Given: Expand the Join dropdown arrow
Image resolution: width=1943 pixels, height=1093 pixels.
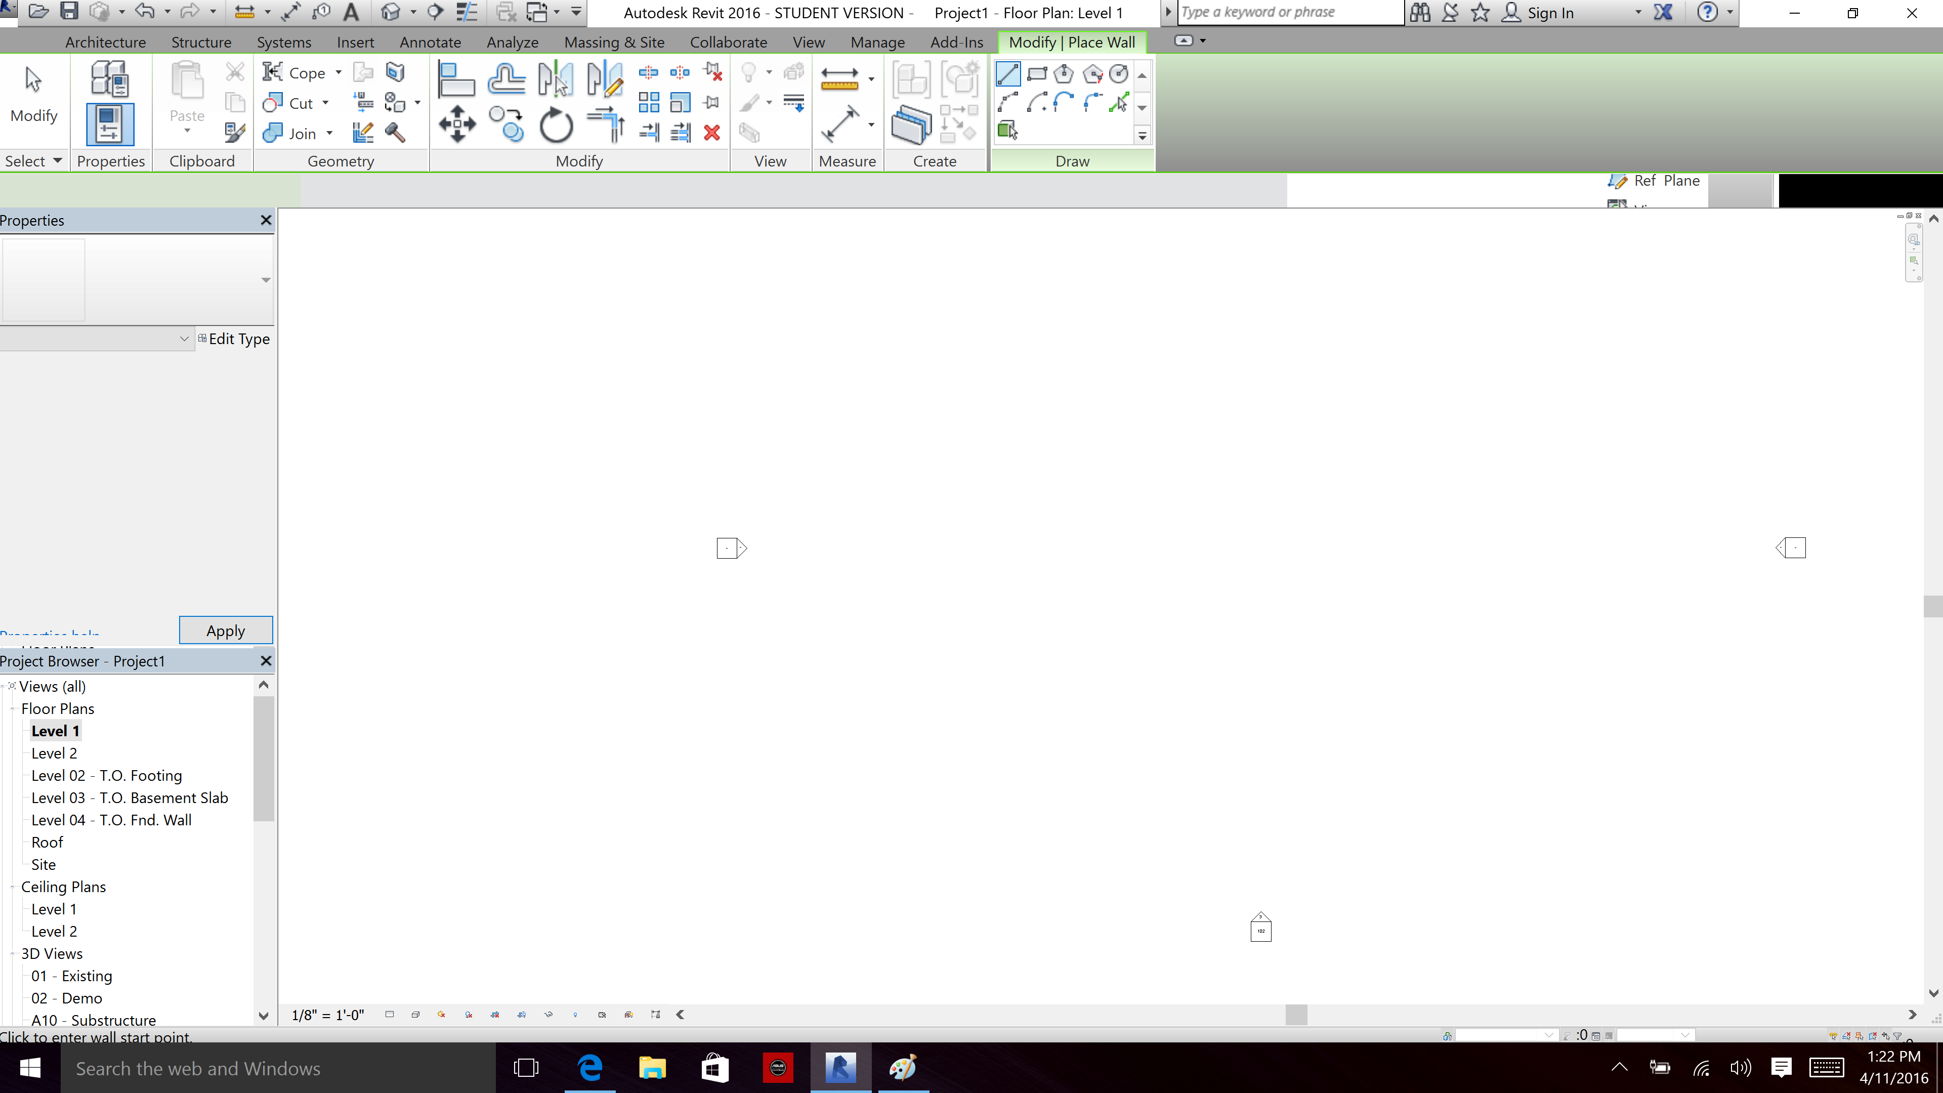Looking at the screenshot, I should pos(329,134).
